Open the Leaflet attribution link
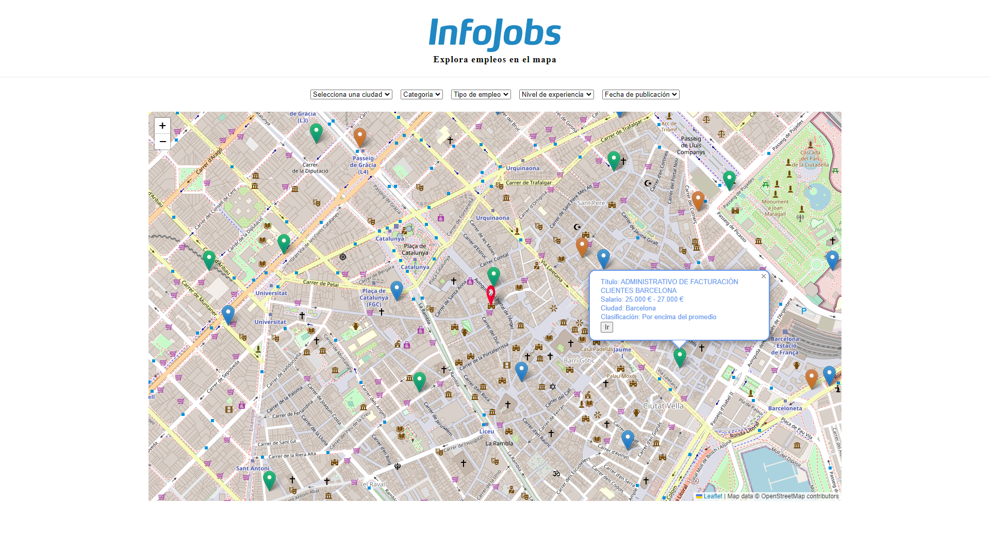Image resolution: width=990 pixels, height=556 pixels. pos(713,496)
